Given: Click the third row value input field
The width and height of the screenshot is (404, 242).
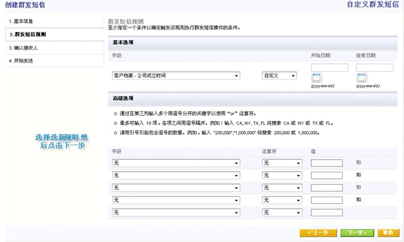Looking at the screenshot, I should click(x=327, y=187).
